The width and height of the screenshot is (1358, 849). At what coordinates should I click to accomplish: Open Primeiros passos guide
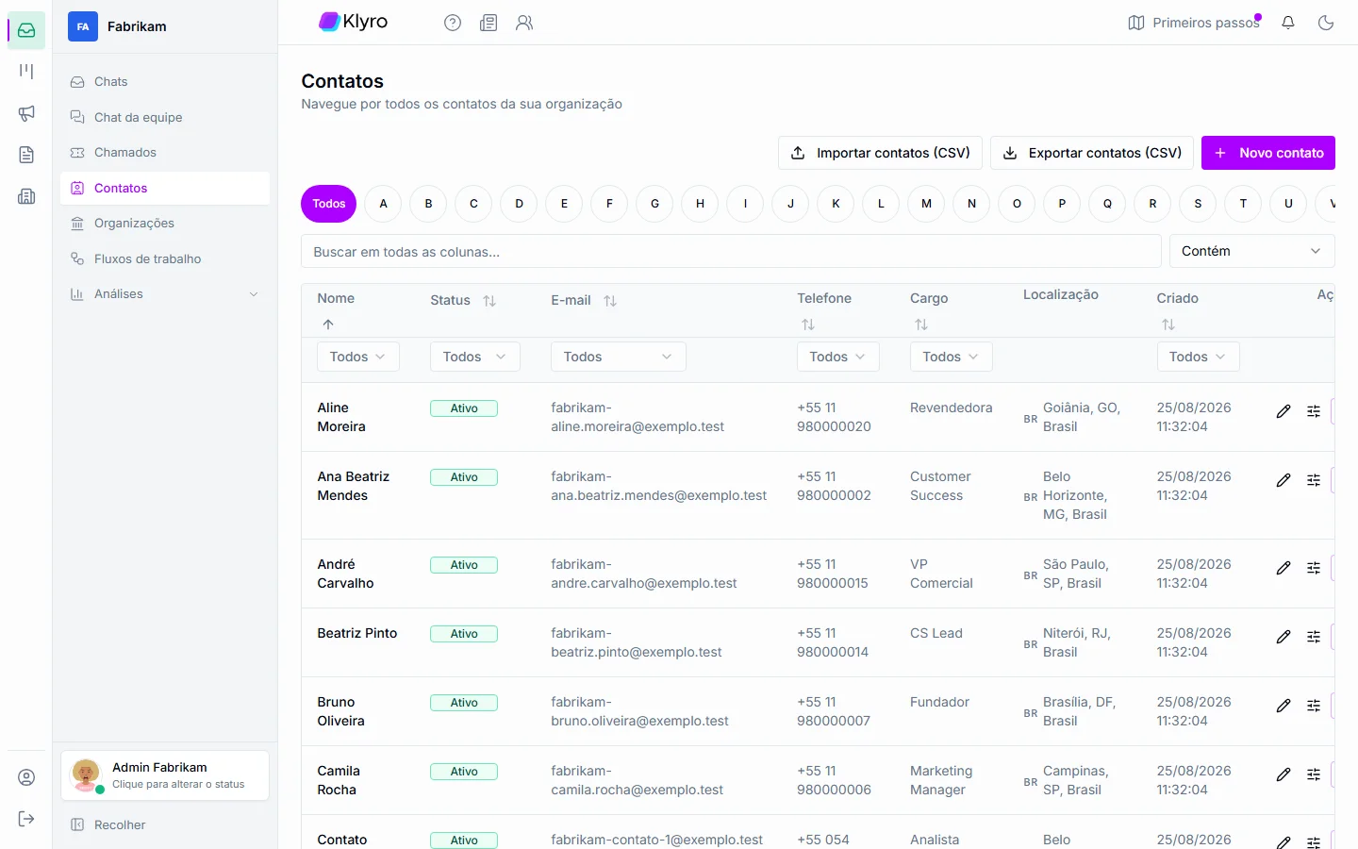point(1194,23)
